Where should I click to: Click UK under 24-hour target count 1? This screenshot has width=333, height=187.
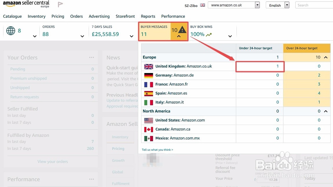coord(277,66)
